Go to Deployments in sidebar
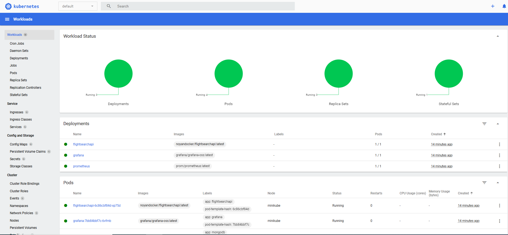The image size is (508, 235). pyautogui.click(x=19, y=58)
